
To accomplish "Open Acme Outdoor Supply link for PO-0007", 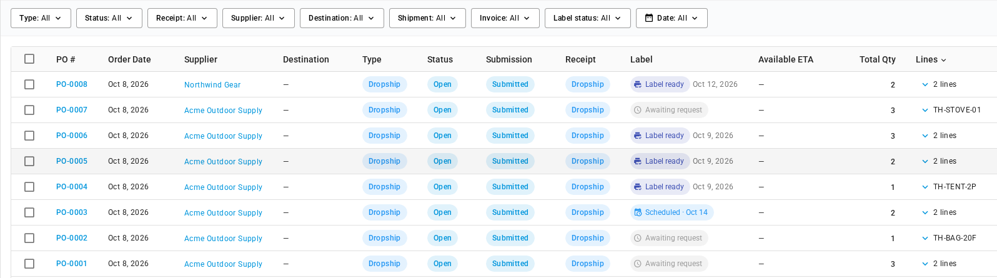I will [x=223, y=111].
